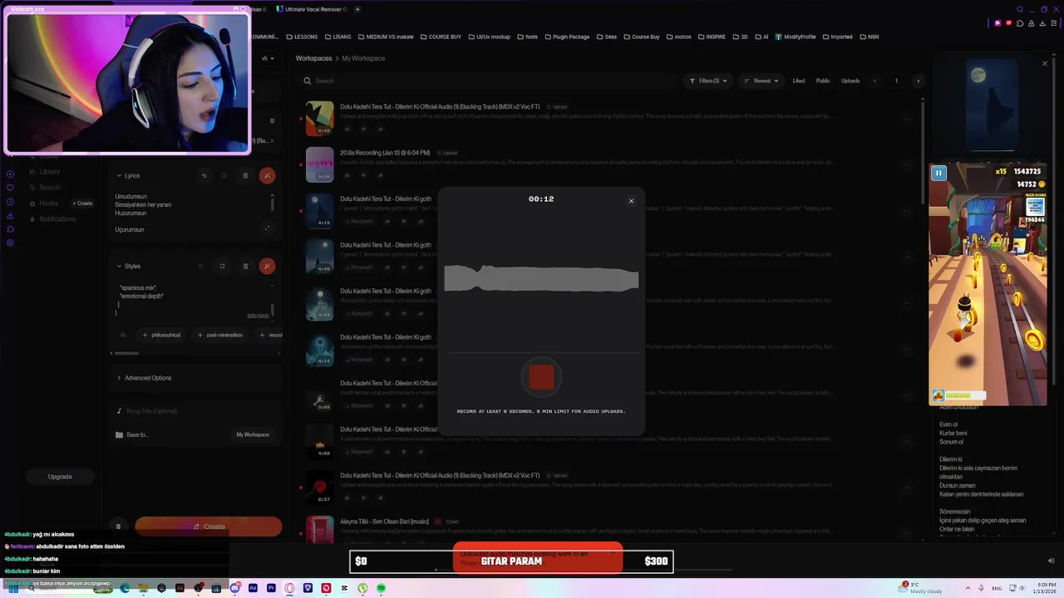Screen dimensions: 1064x598
Task: Select the Liked filter tab
Action: coord(799,81)
